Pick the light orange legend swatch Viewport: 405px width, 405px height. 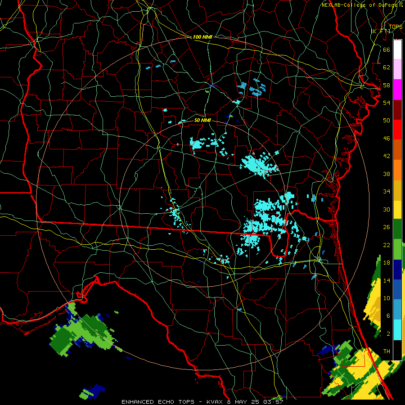click(x=397, y=170)
